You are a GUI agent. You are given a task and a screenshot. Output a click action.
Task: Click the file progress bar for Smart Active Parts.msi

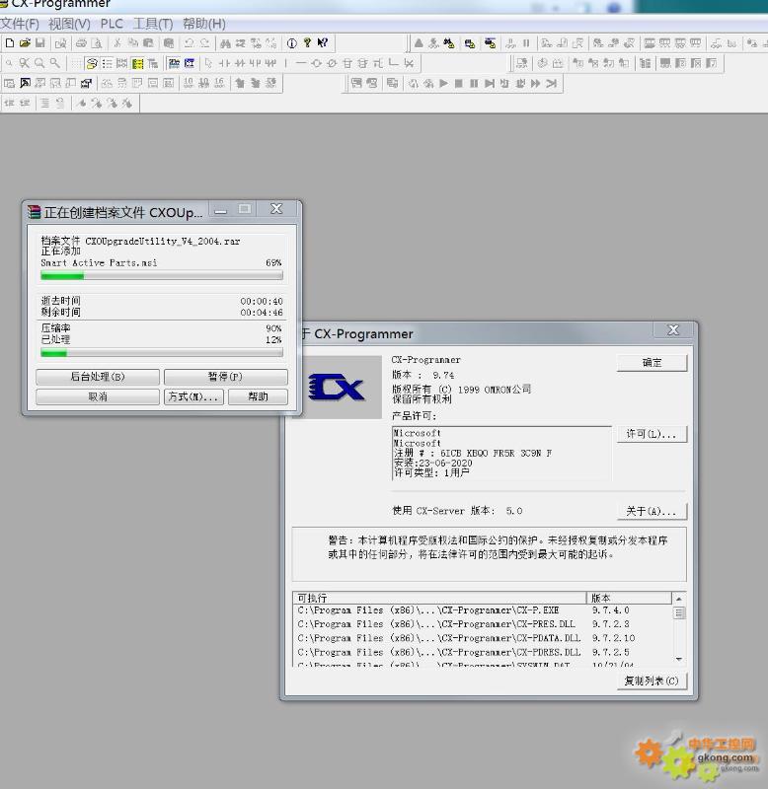coord(162,276)
